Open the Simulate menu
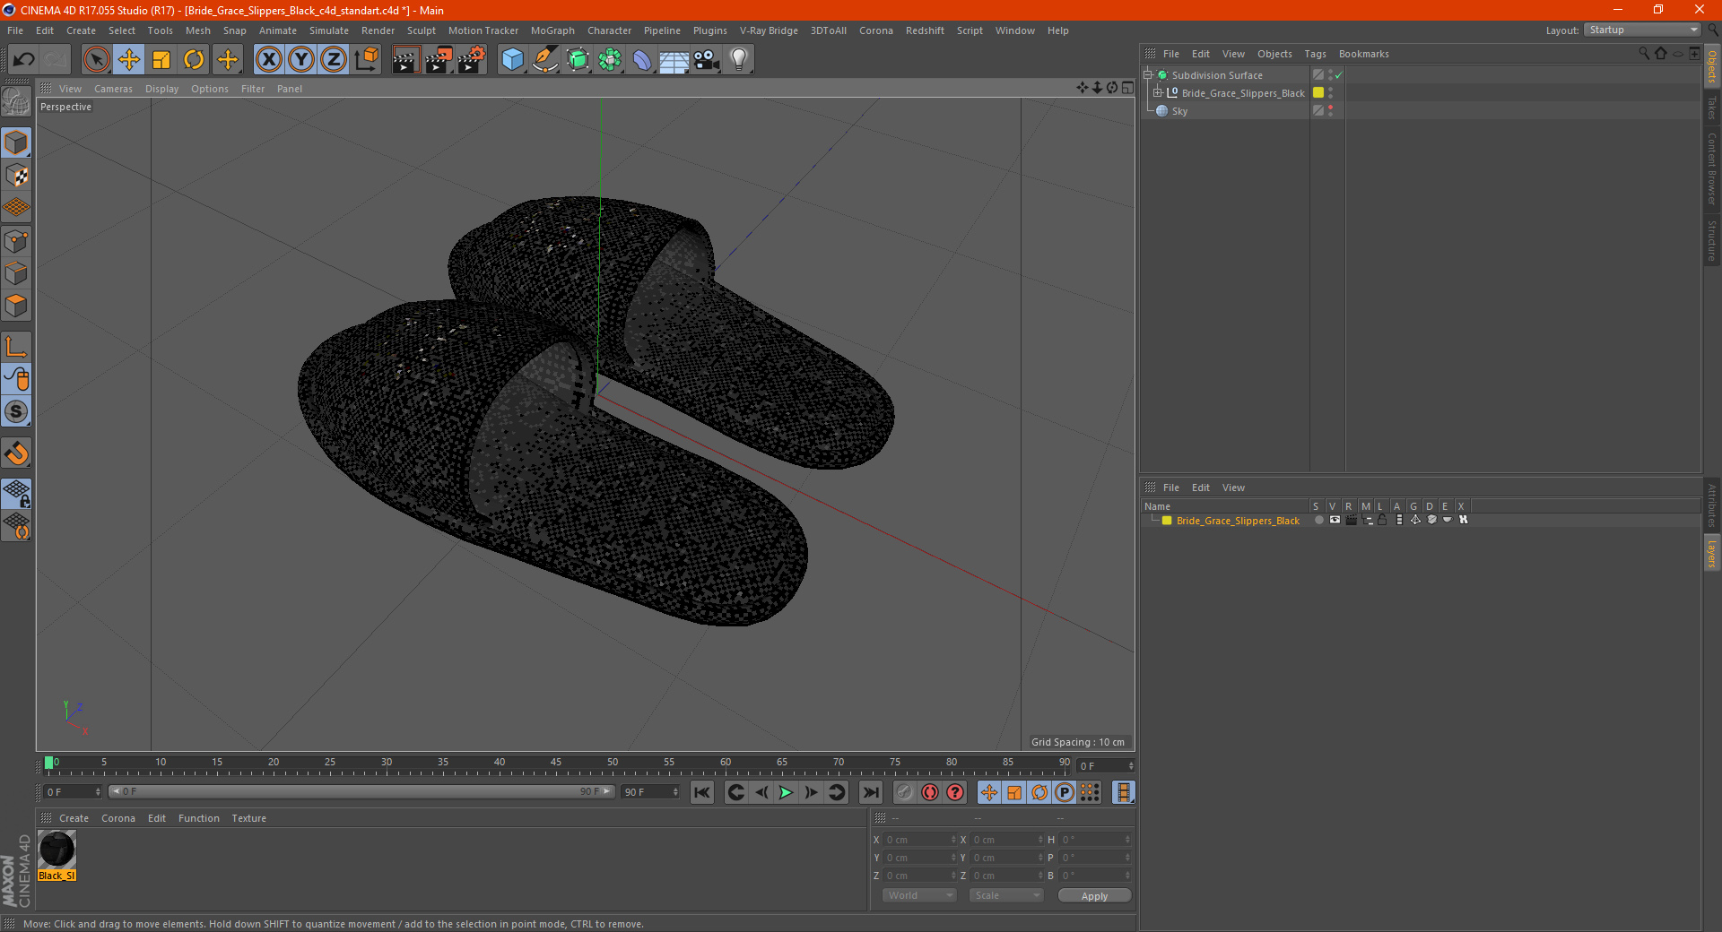 (x=329, y=30)
